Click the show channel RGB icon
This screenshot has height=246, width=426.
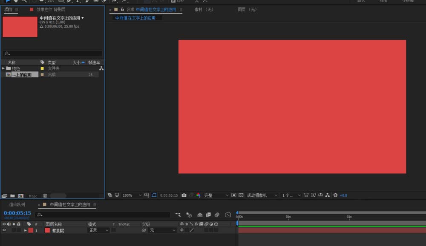pos(198,195)
